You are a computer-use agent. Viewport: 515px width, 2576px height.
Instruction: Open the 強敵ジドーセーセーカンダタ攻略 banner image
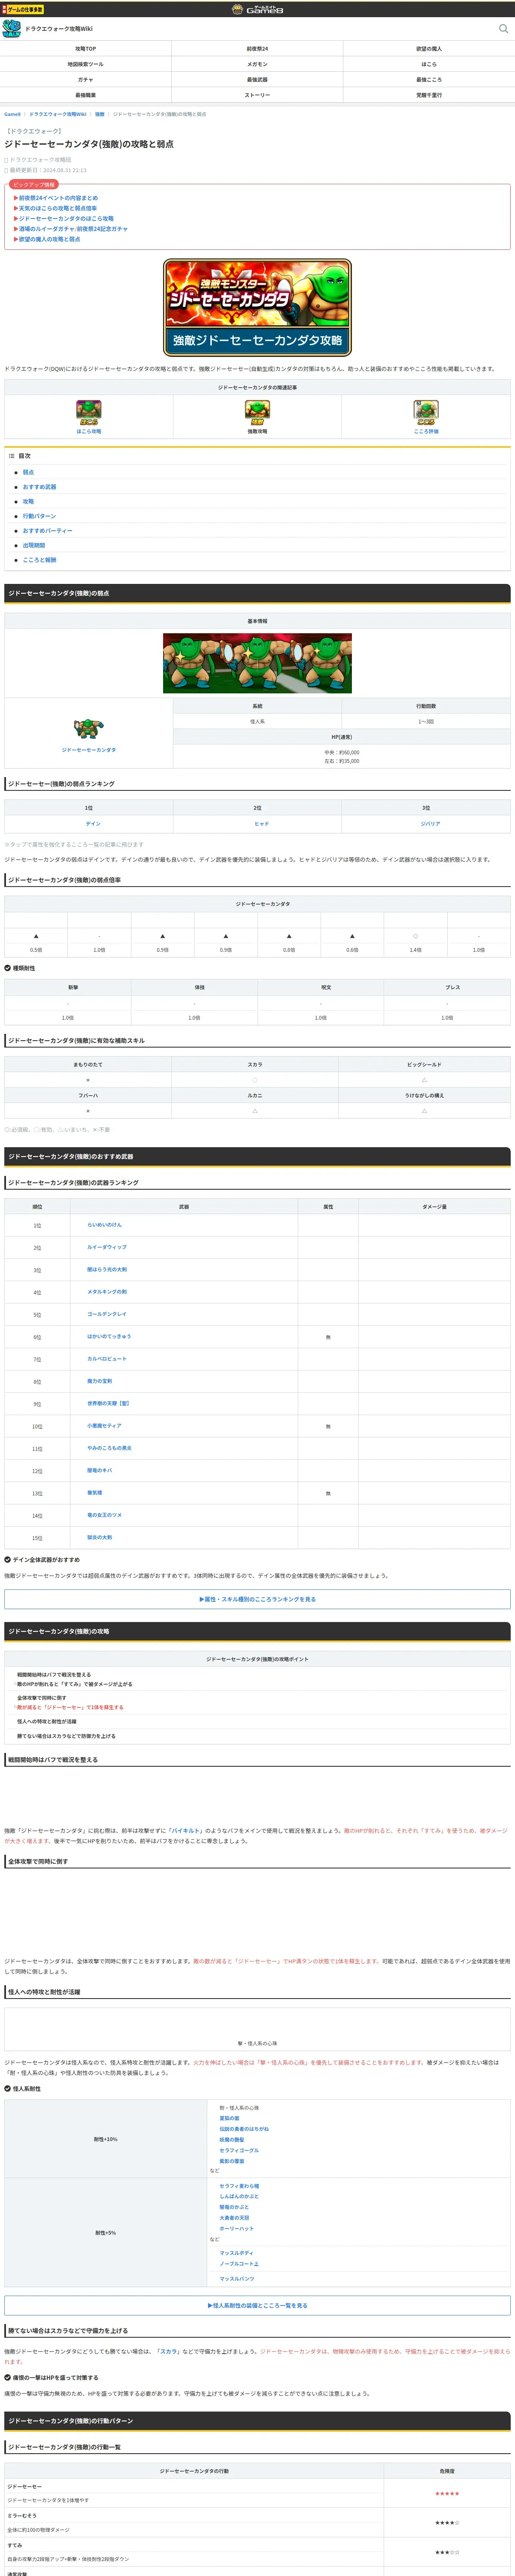coord(257,307)
